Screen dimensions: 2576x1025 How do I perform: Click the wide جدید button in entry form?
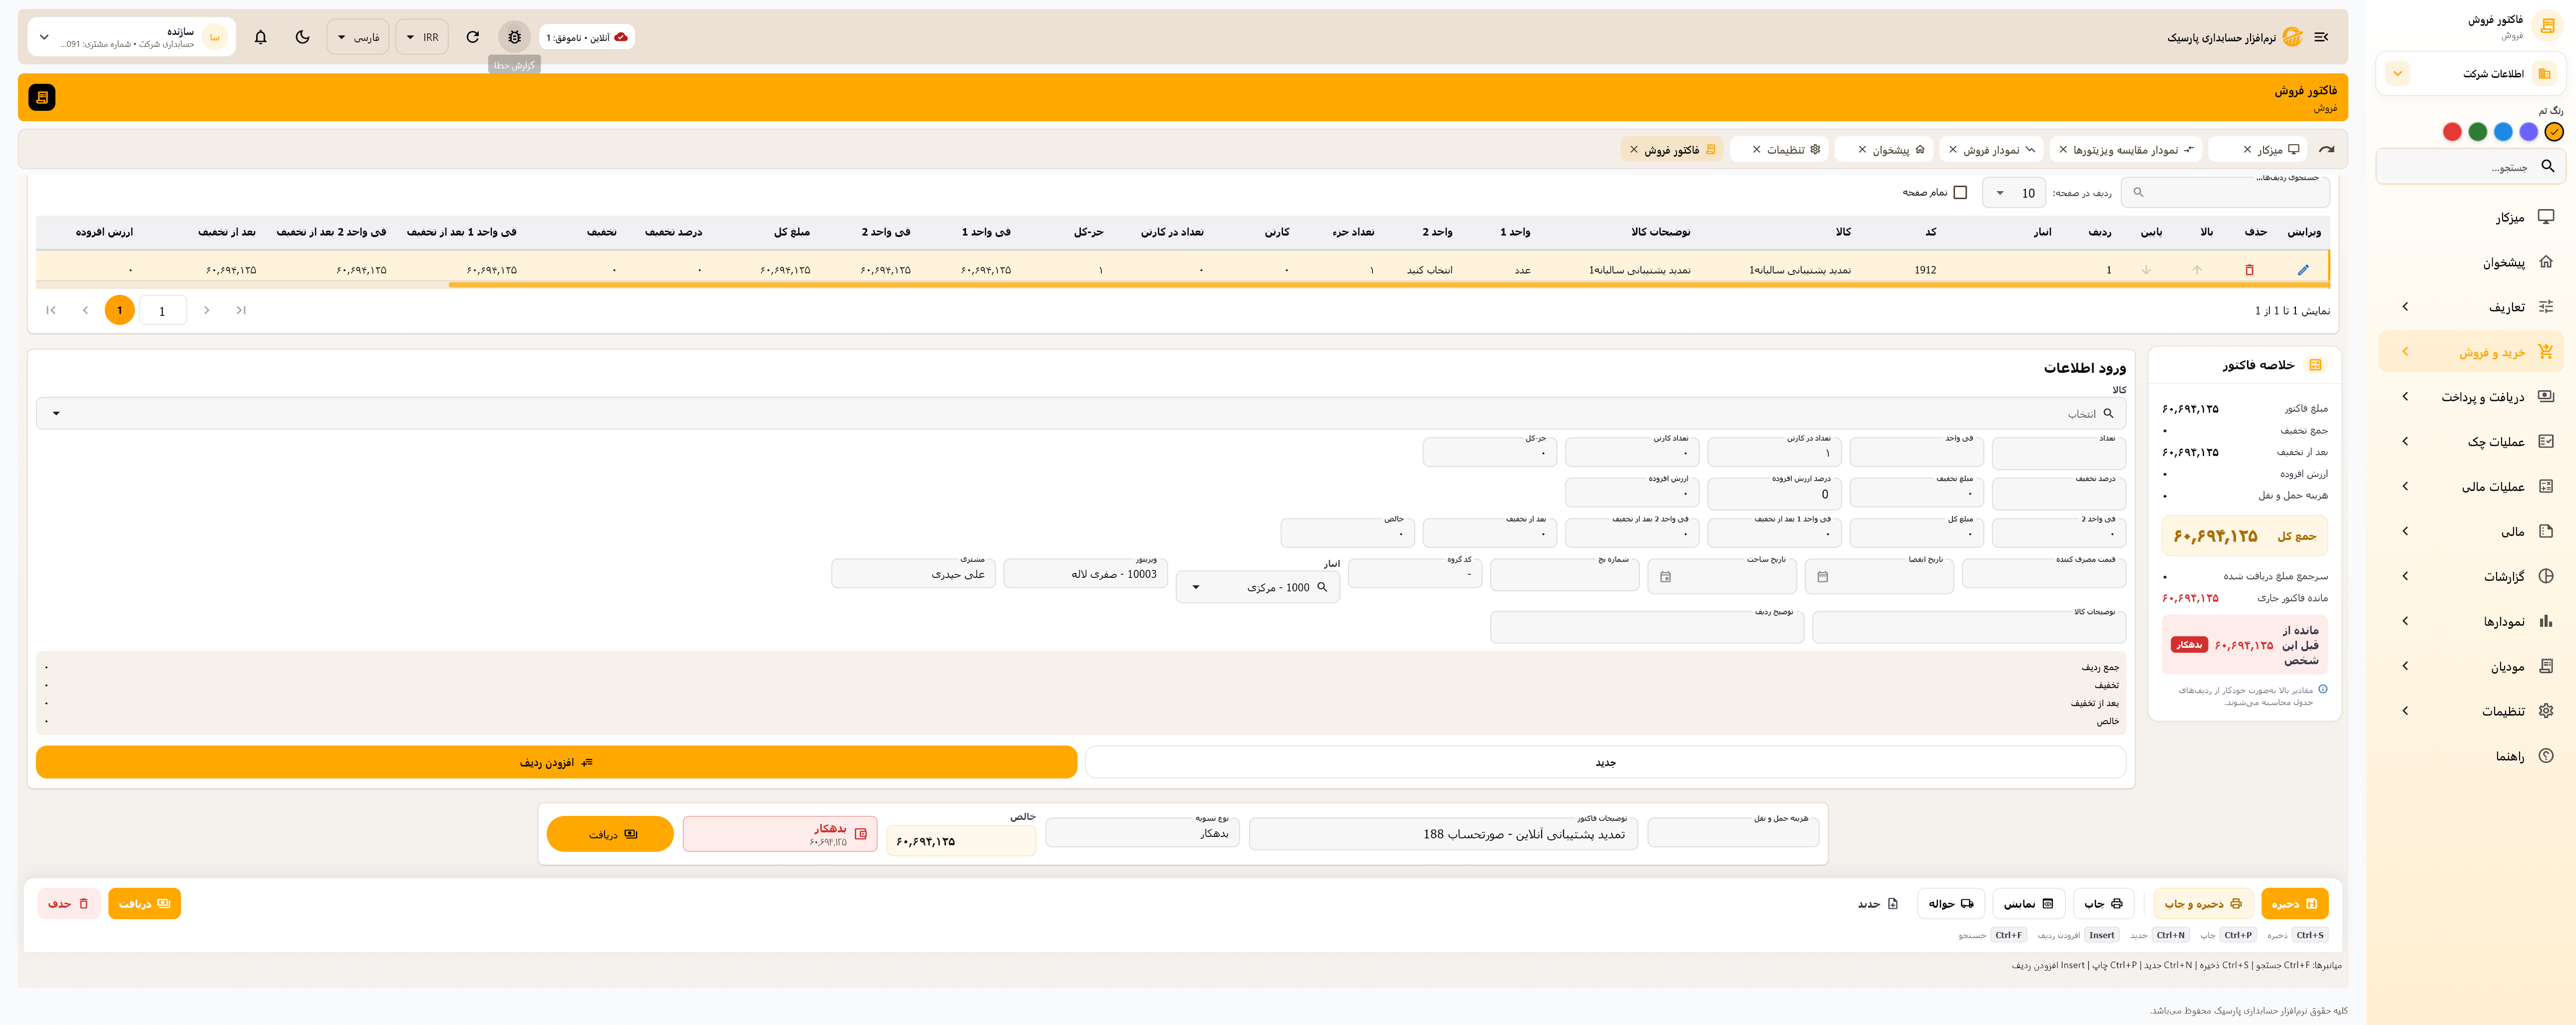coord(1605,762)
